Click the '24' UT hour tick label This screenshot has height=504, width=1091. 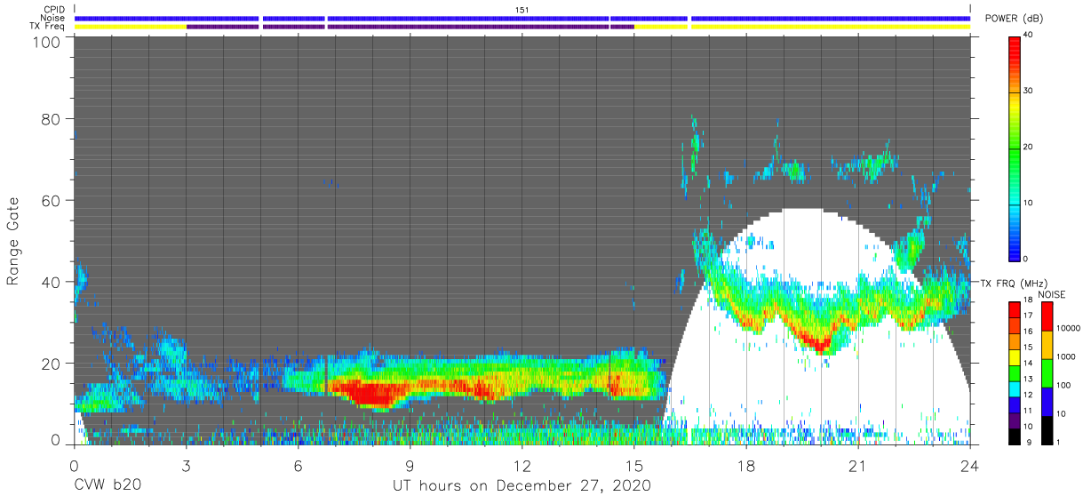click(x=970, y=465)
